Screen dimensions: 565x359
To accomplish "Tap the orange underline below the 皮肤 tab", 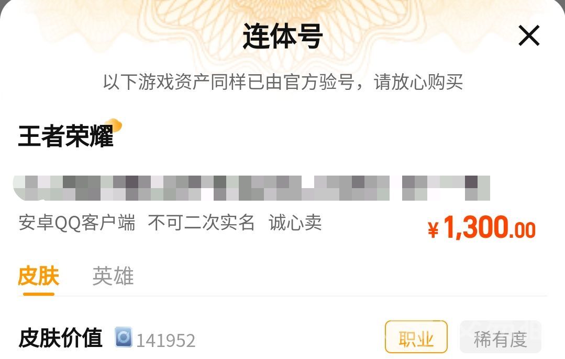I will coord(39,294).
